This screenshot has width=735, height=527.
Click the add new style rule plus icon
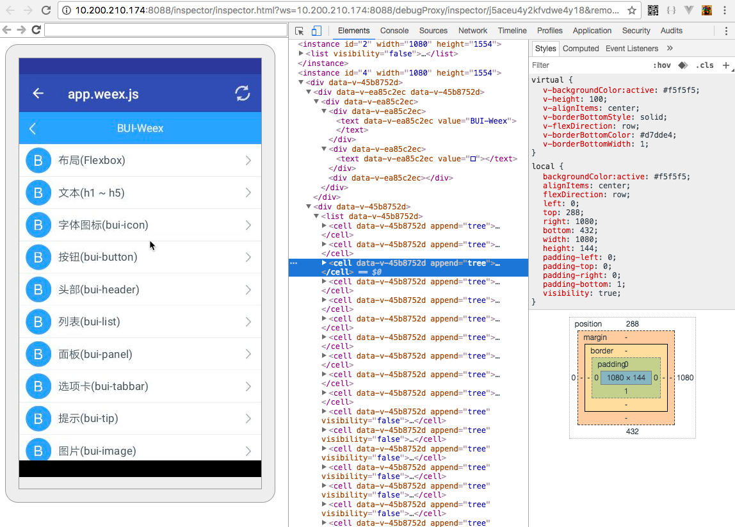tap(725, 65)
